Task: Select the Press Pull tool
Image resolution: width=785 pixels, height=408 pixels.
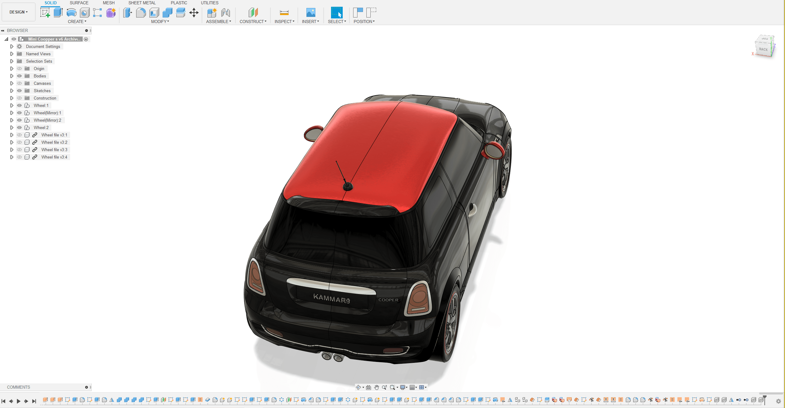Action: point(128,13)
